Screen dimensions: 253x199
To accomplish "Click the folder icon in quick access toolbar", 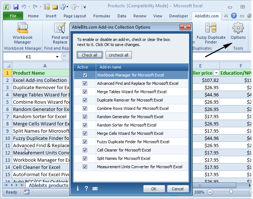I will click(55, 7).
